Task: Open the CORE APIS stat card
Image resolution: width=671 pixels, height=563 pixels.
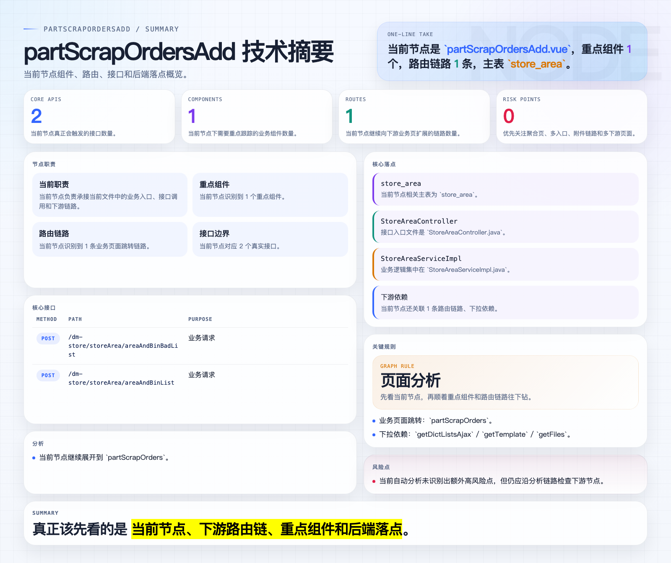Action: click(x=99, y=117)
